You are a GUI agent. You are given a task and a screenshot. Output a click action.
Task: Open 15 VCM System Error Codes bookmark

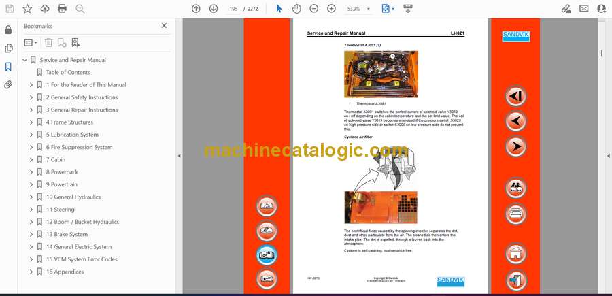coord(82,259)
